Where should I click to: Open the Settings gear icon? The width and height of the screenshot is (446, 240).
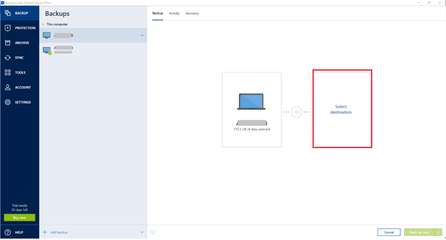click(8, 102)
